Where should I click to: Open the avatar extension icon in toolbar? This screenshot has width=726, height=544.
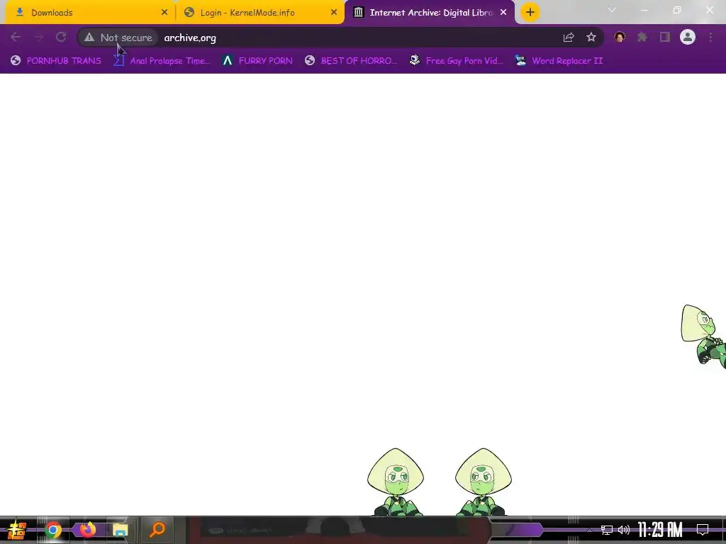coord(620,37)
